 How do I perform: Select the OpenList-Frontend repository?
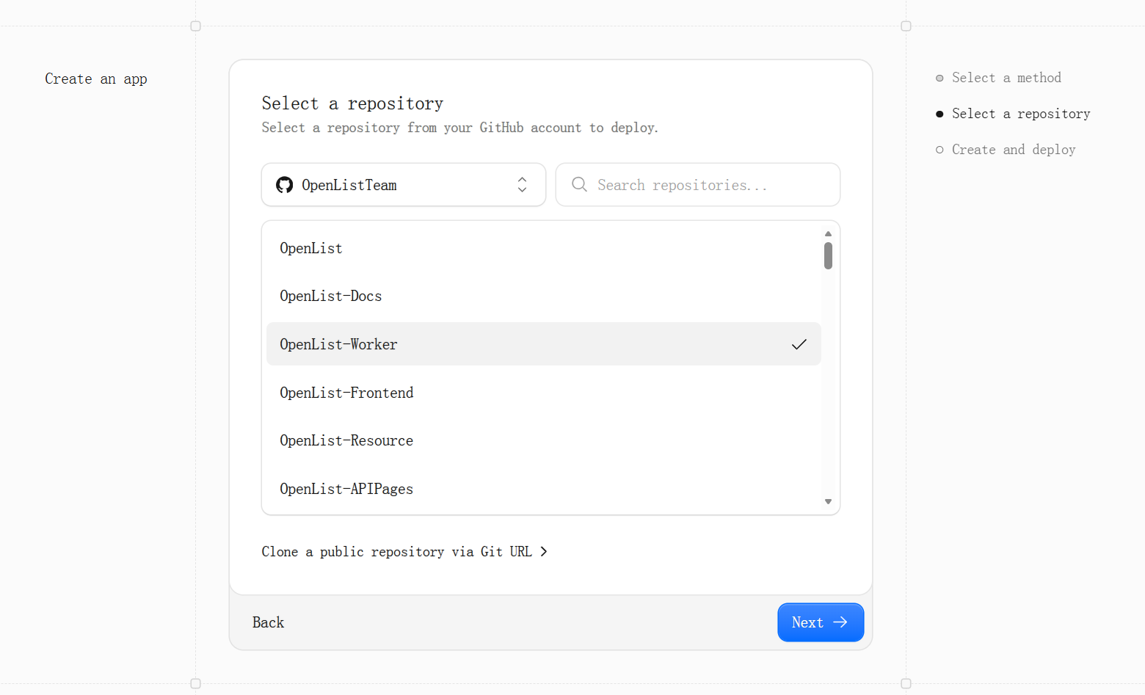(543, 393)
